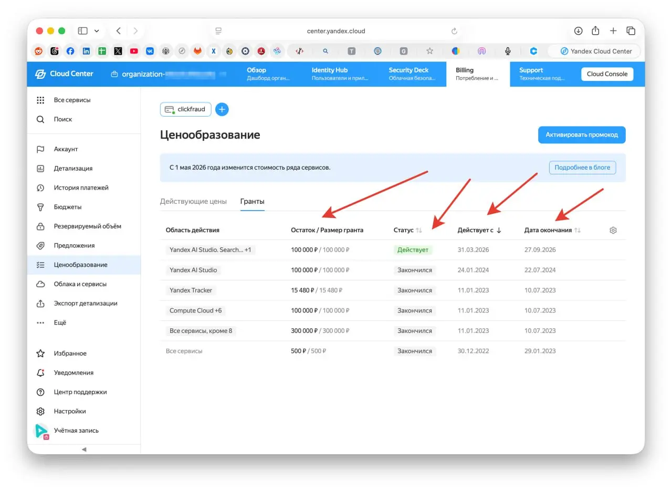Show Safari tab overview
Image resolution: width=672 pixels, height=490 pixels.
tap(631, 31)
